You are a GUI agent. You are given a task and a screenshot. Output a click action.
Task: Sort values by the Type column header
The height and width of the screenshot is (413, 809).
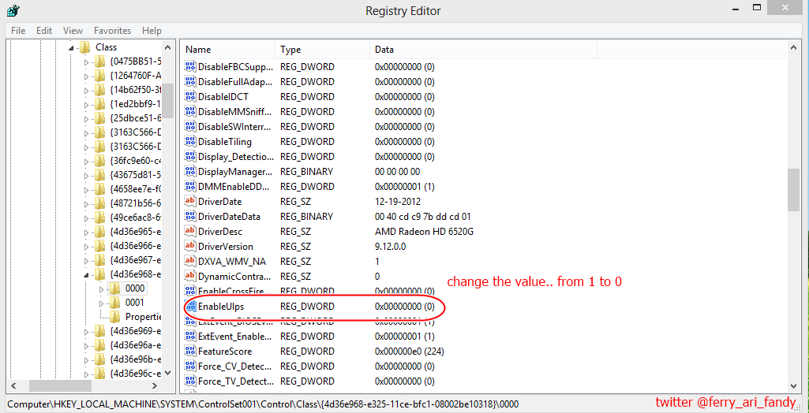click(323, 50)
